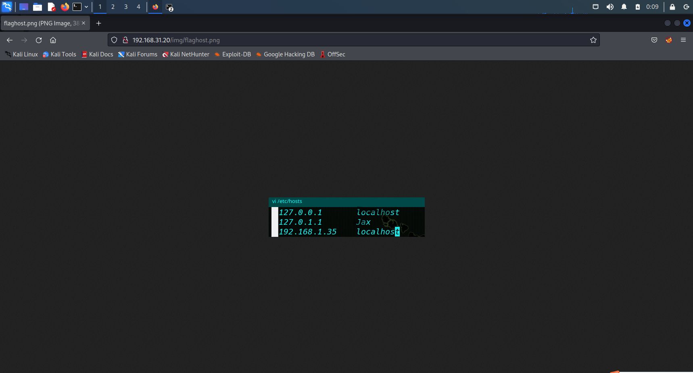Open the Kali applications menu icon

coord(7,7)
